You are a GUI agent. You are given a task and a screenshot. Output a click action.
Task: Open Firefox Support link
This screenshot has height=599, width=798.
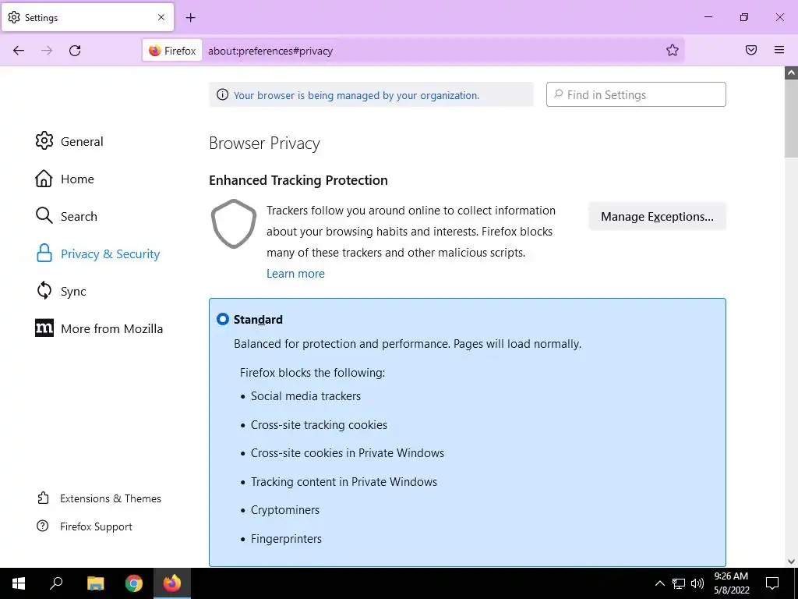[x=84, y=526]
